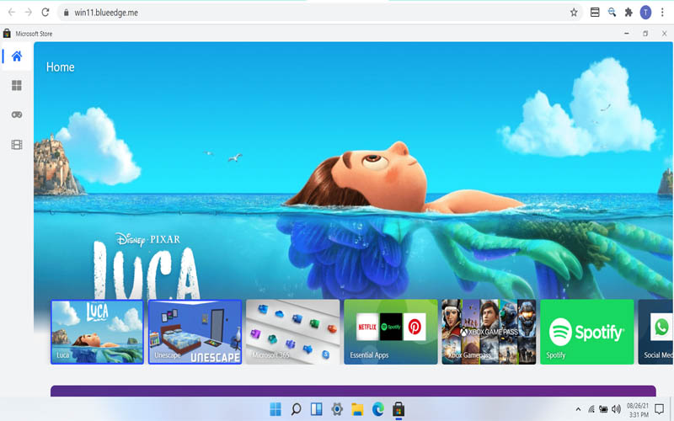Select the Luca carousel thumbnail
Screen dimensions: 674x421
[97, 332]
